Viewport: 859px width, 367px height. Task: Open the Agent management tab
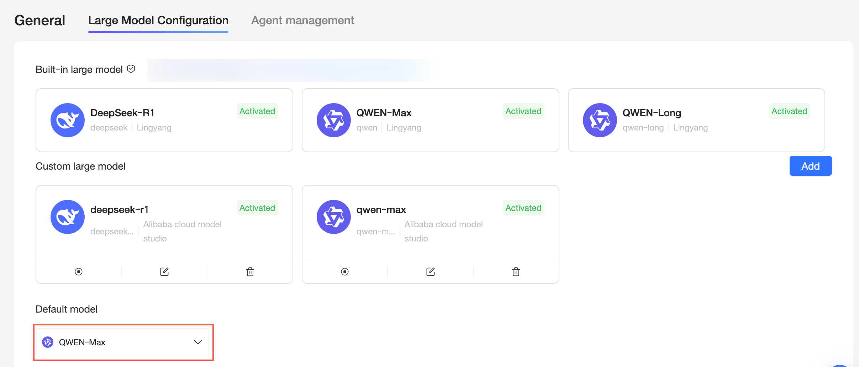click(x=303, y=20)
